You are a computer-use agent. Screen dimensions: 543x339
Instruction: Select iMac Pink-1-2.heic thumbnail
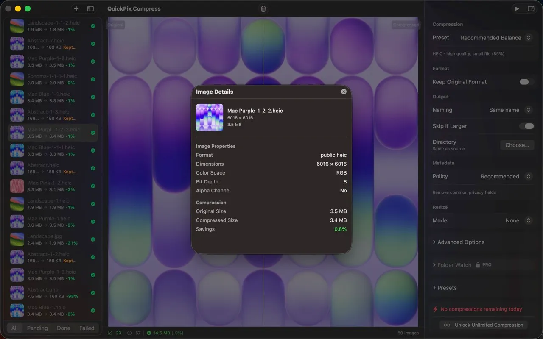point(17,186)
